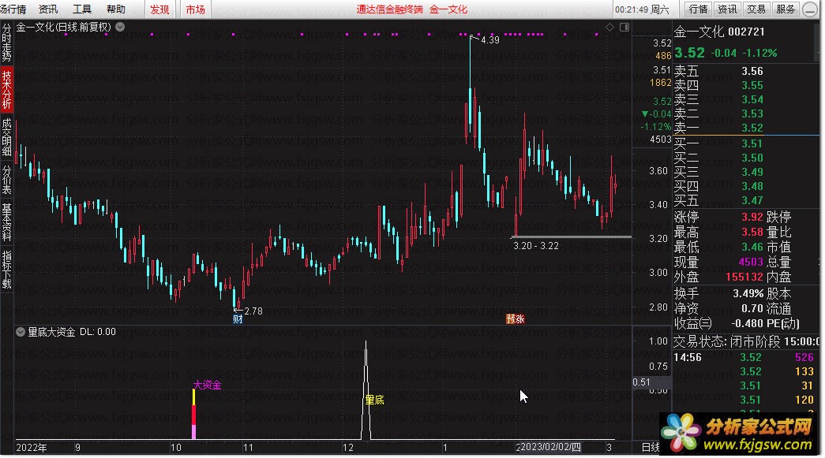Click the 现量 value 4503
The width and height of the screenshot is (825, 458).
coord(751,262)
